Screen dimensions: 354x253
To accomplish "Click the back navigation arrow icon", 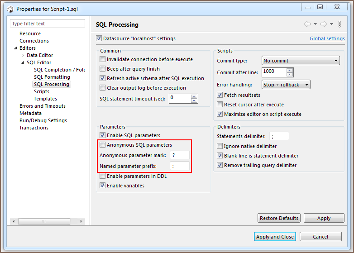I will tap(307, 24).
